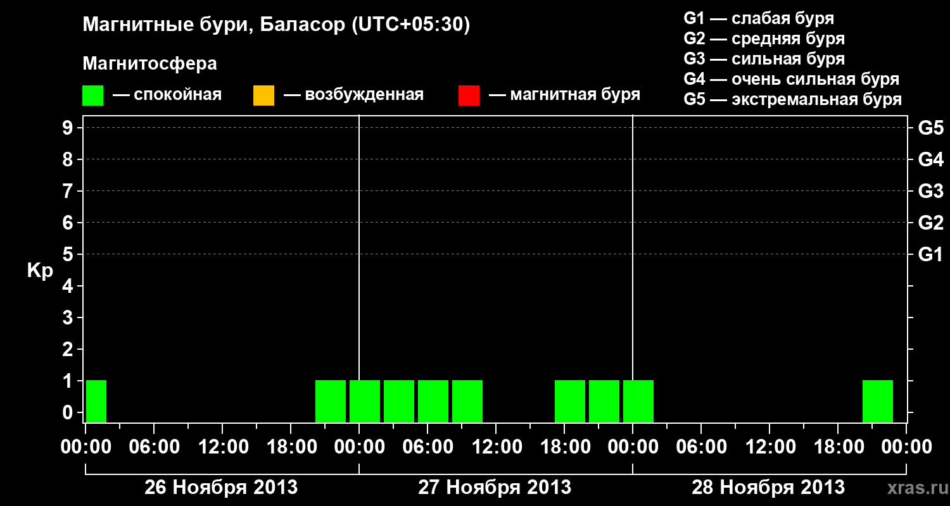Image resolution: width=950 pixels, height=506 pixels.
Task: Click the 18:00 tick label above 28 Ноября
Action: pyautogui.click(x=838, y=447)
